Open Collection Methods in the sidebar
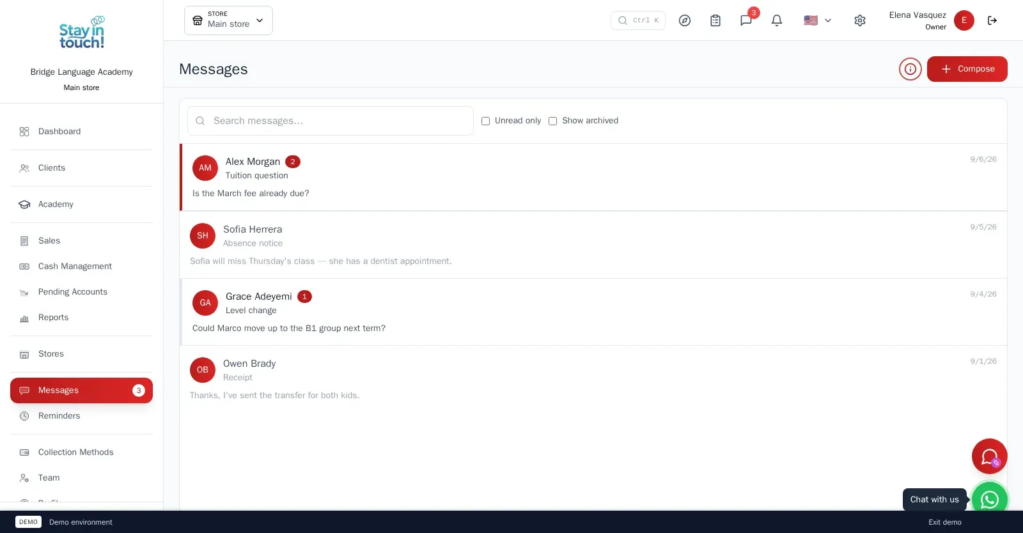 click(x=82, y=452)
